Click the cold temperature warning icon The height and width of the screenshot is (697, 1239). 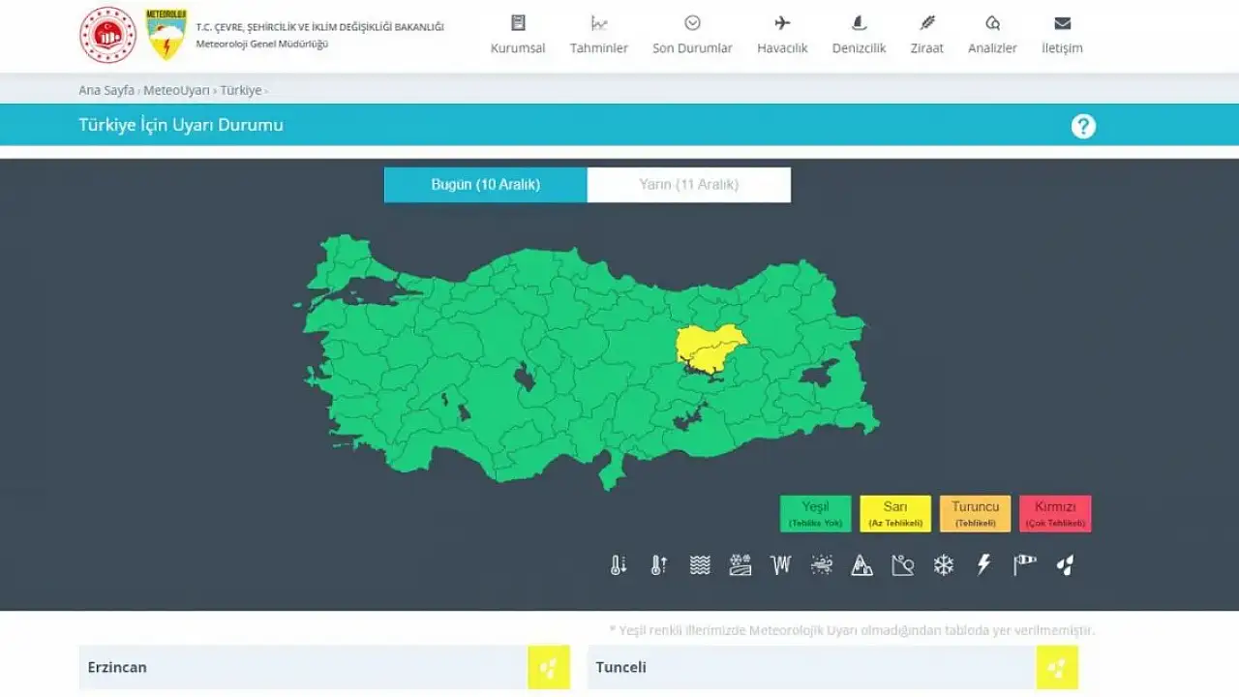619,565
